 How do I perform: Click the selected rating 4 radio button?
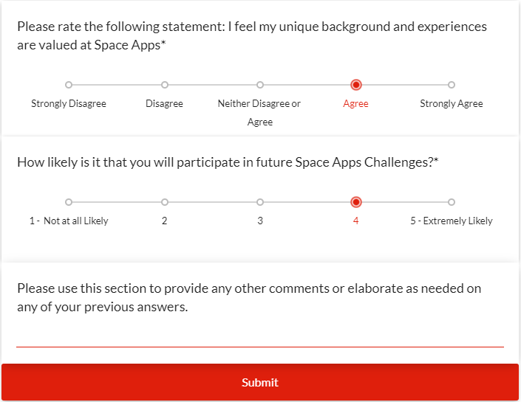[355, 202]
